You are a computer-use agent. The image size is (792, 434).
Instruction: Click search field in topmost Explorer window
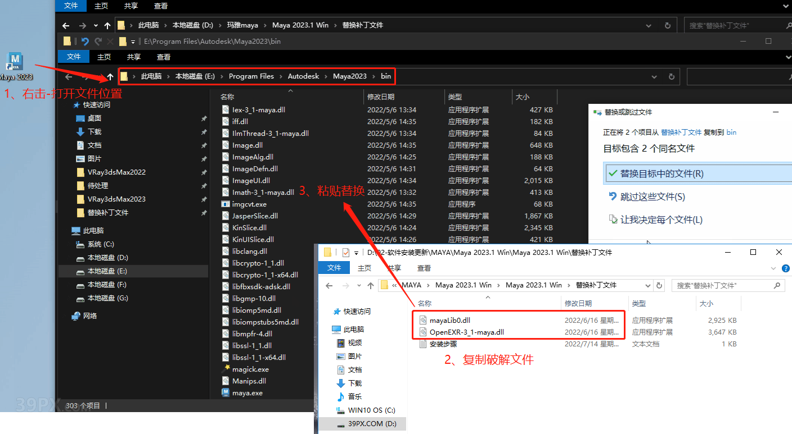(737, 25)
